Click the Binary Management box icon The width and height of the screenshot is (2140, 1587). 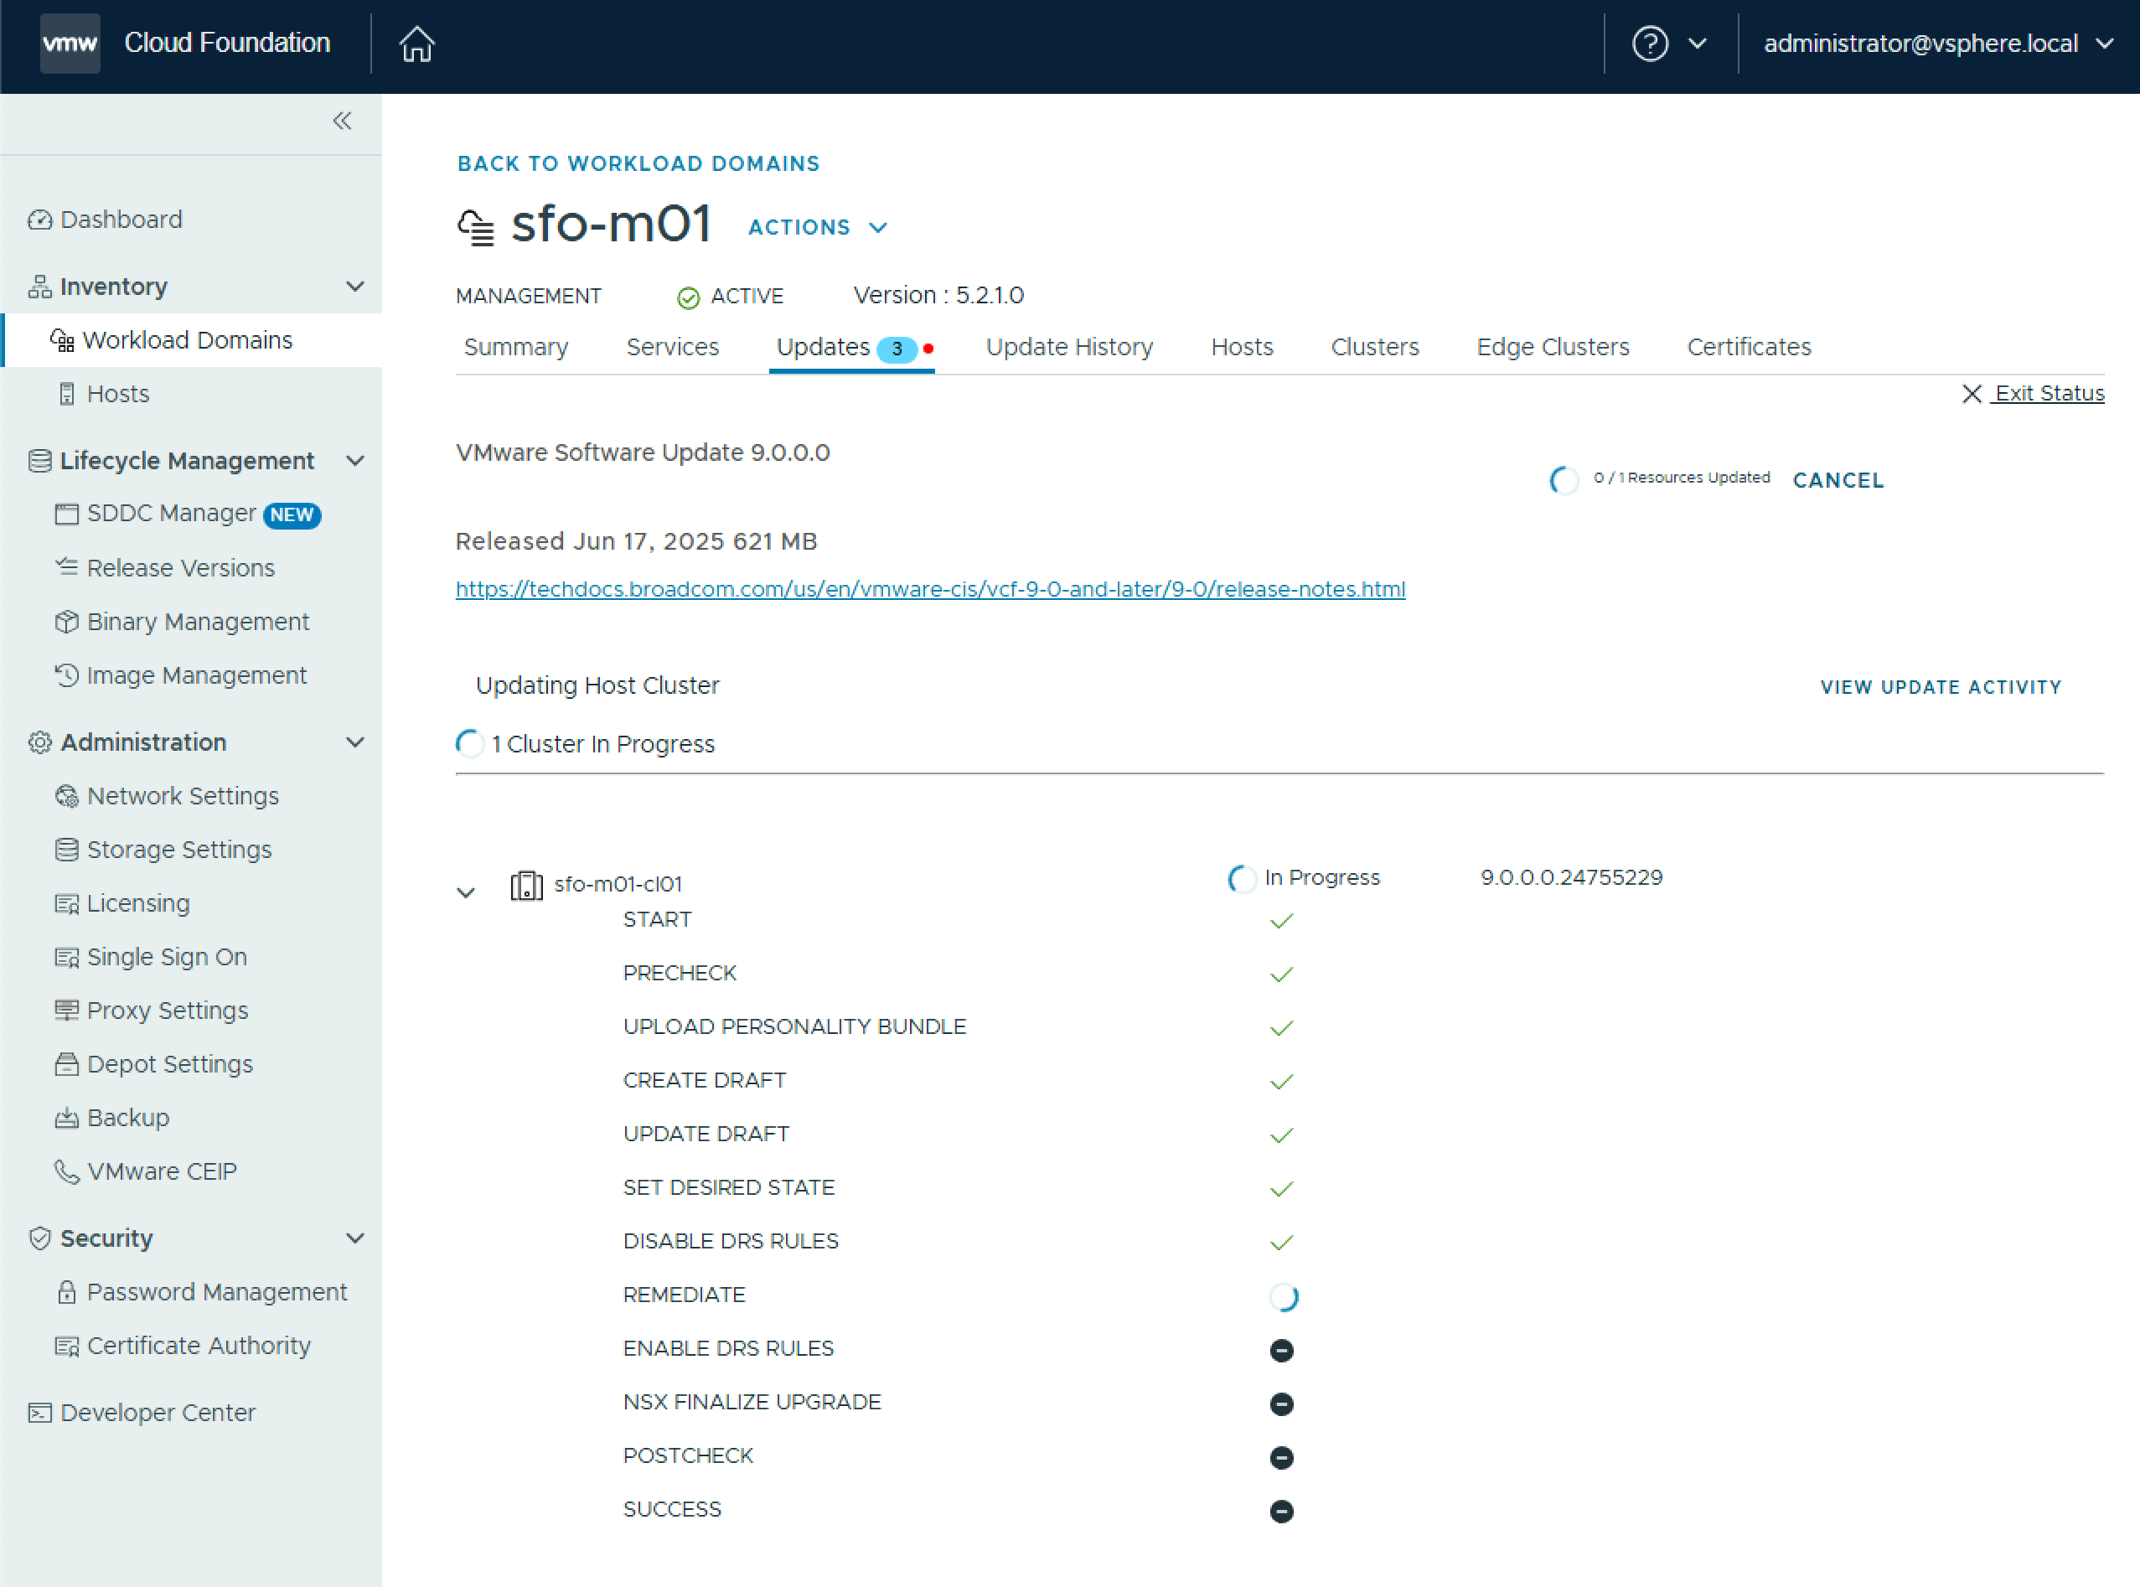point(66,623)
